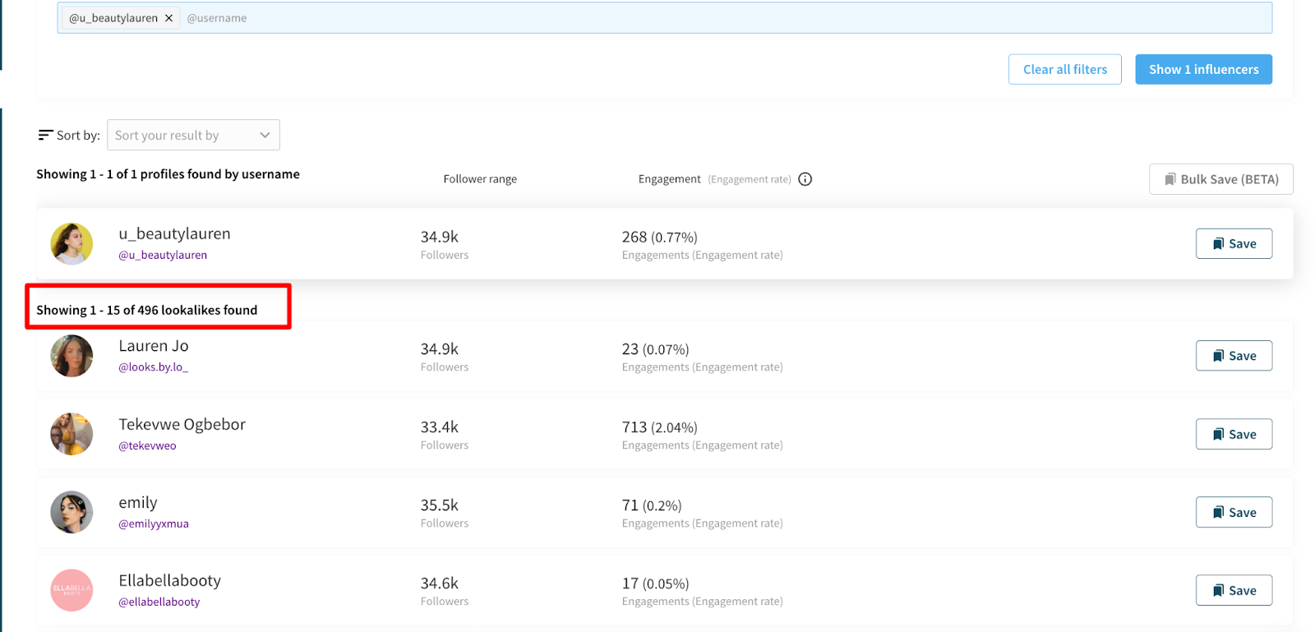Open the Sort your result by dropdown
Viewport: 1315px width, 632px height.
193,135
